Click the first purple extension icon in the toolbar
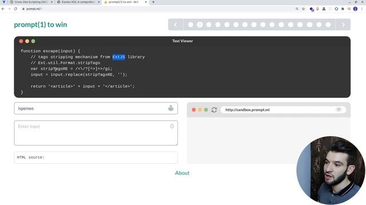366x205 pixels. [312, 9]
